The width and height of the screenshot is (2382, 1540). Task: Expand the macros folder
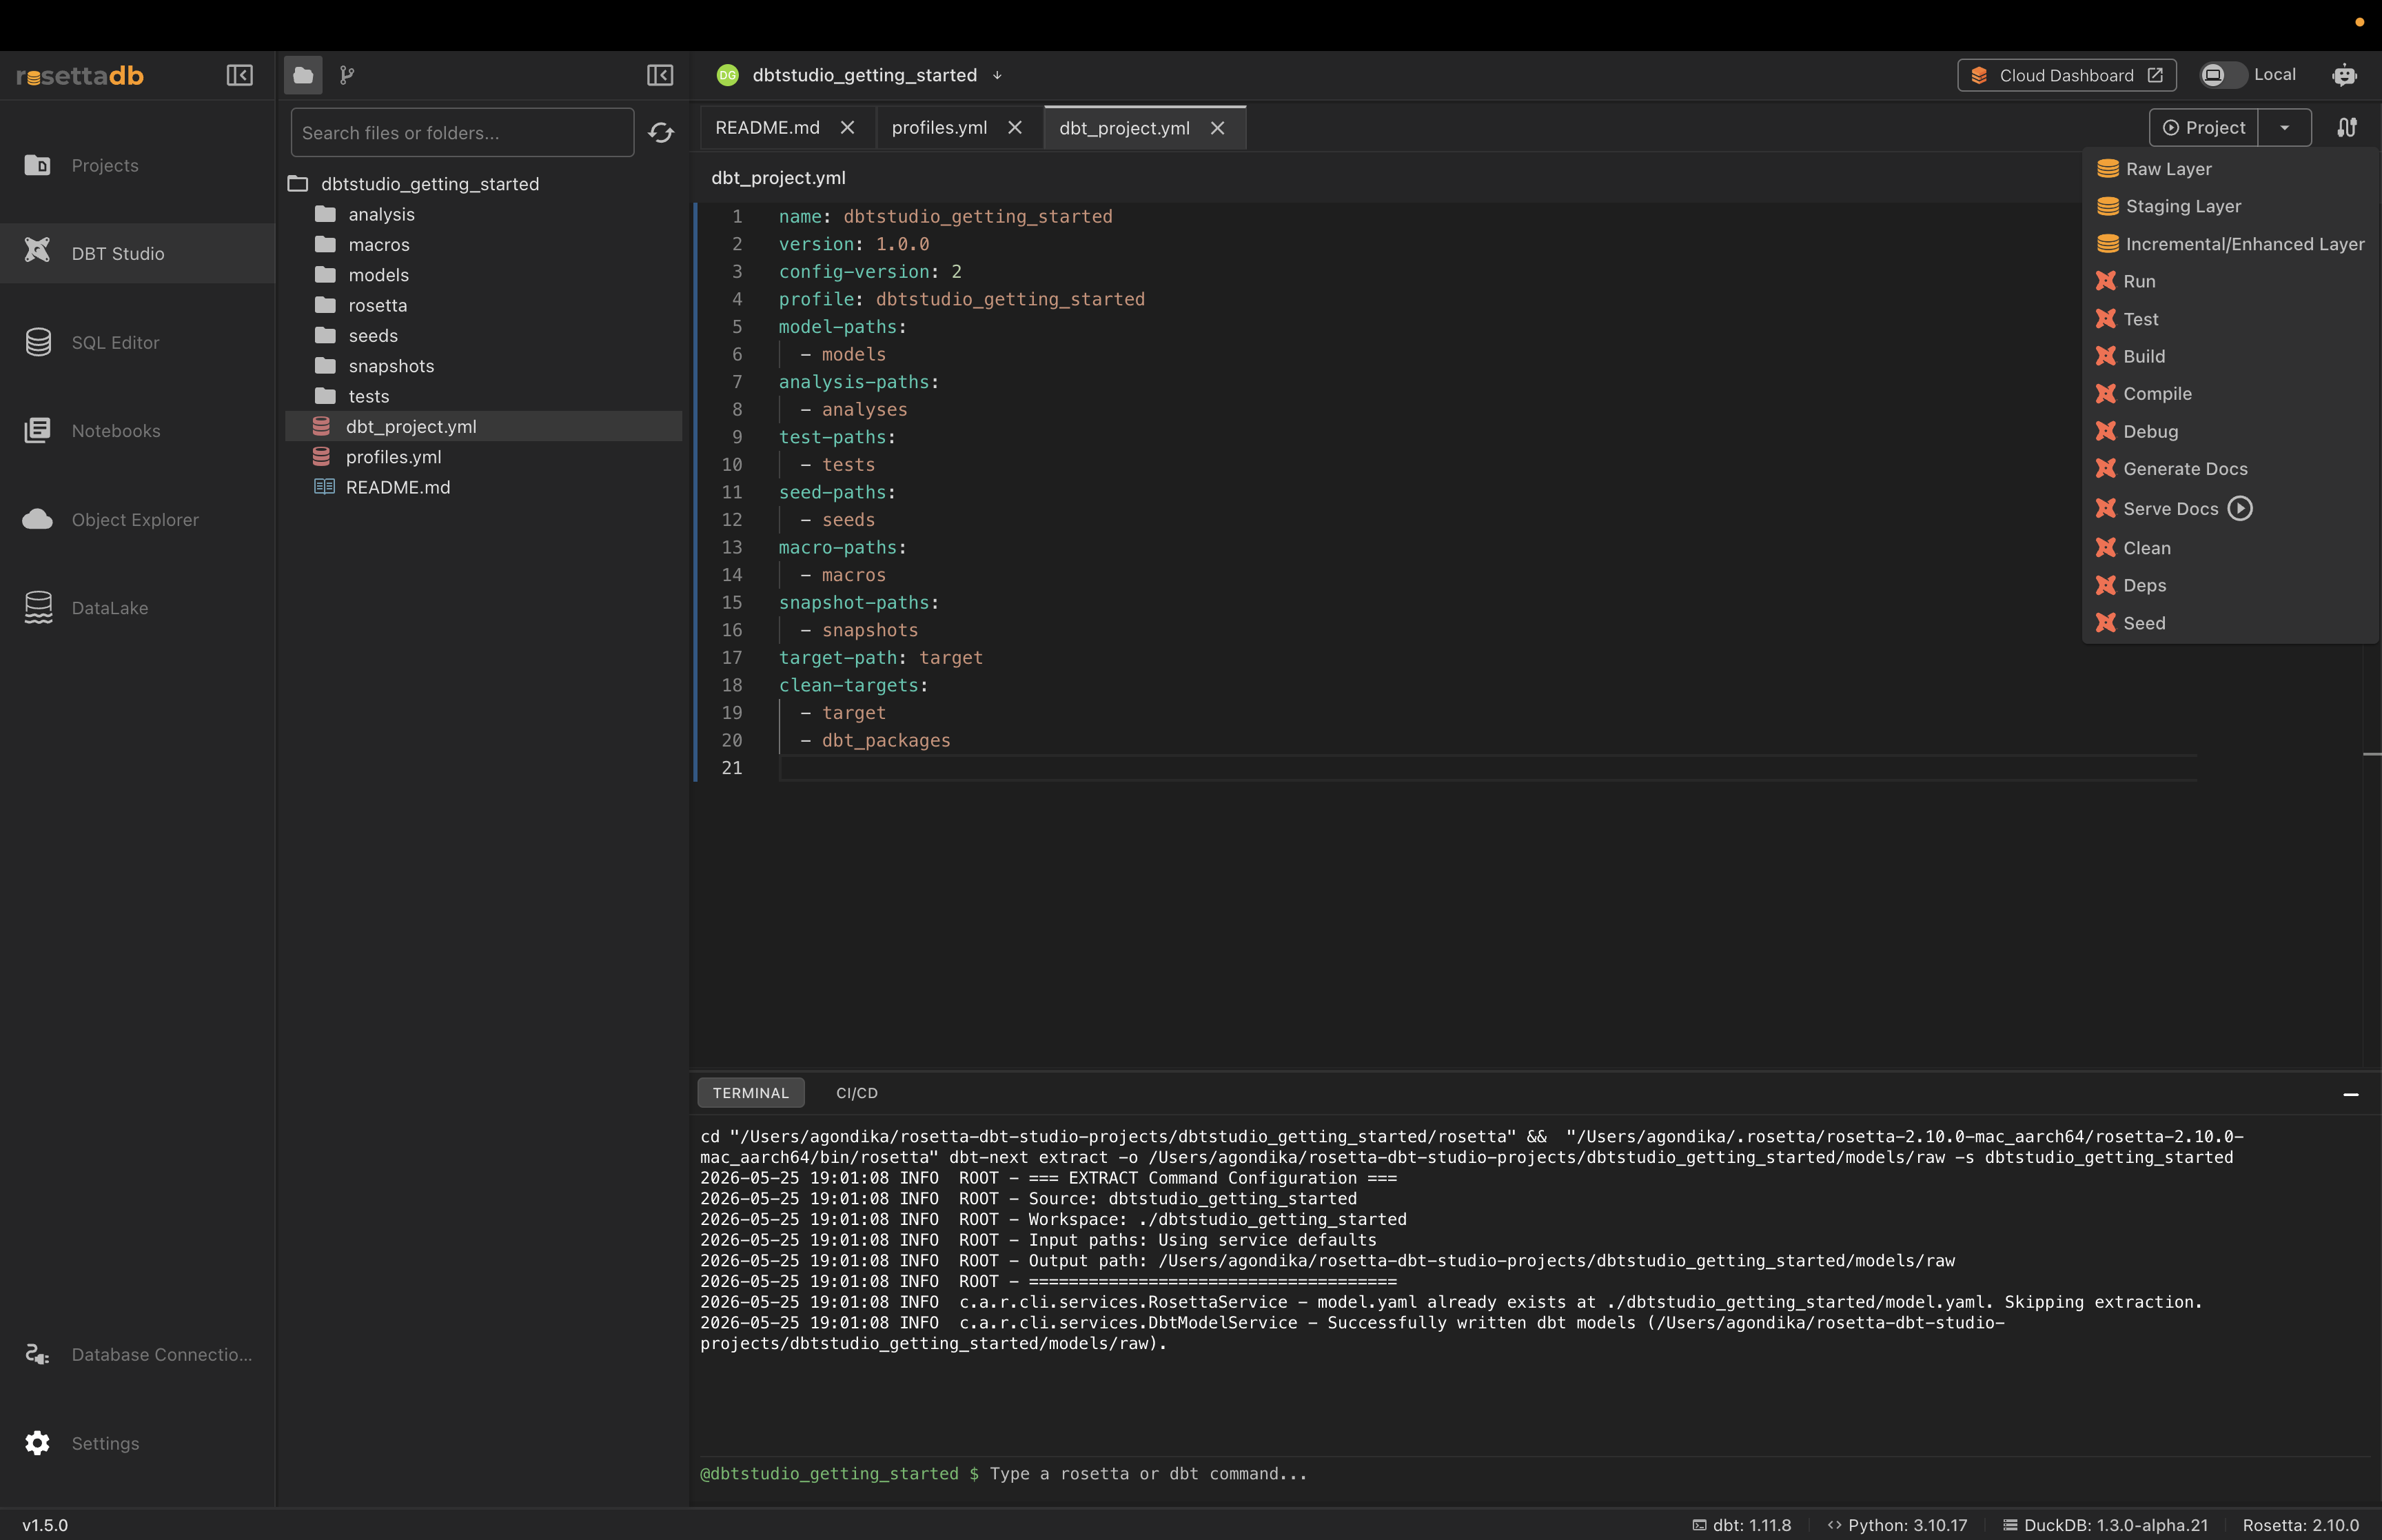tap(484, 244)
